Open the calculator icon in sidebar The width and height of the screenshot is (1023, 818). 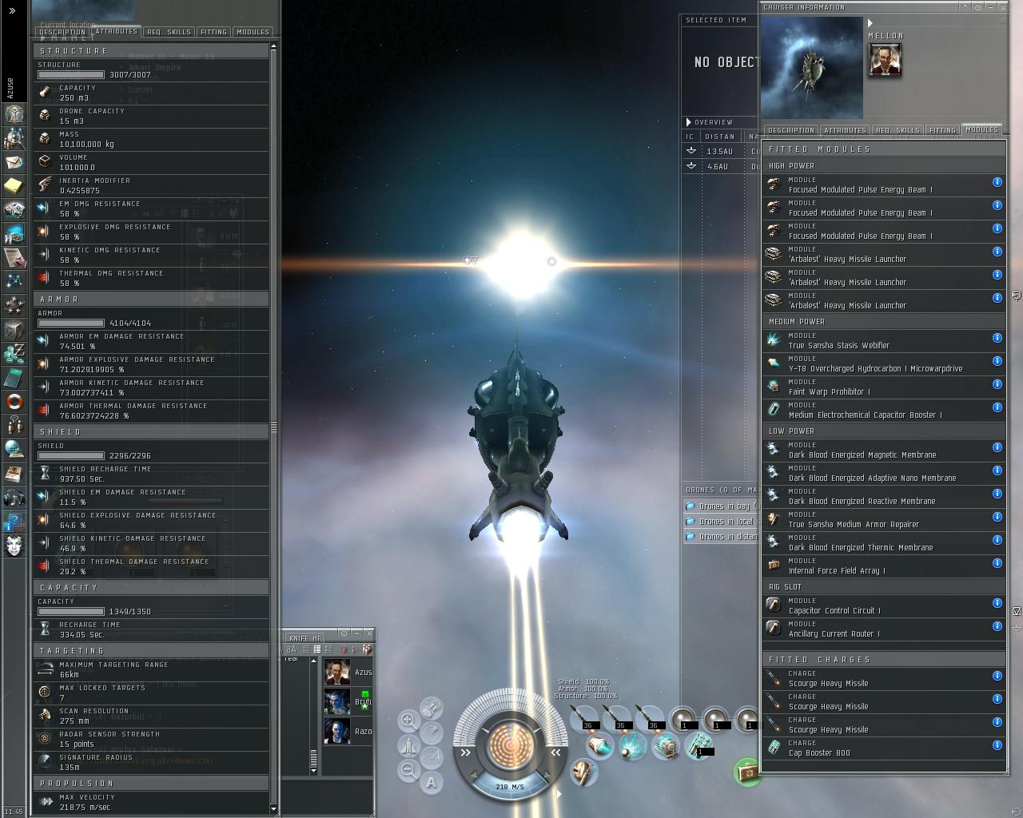(x=14, y=377)
